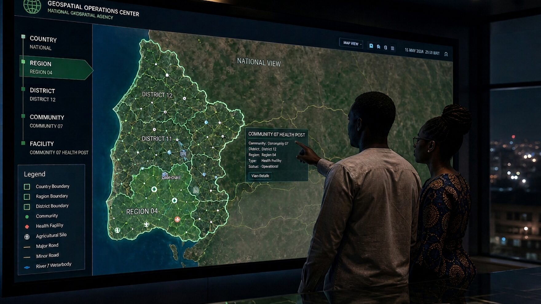Screen dimensions: 541x304
Task: Click the highlighted light-blue bookmark toolbar icon
Action: [x=371, y=46]
